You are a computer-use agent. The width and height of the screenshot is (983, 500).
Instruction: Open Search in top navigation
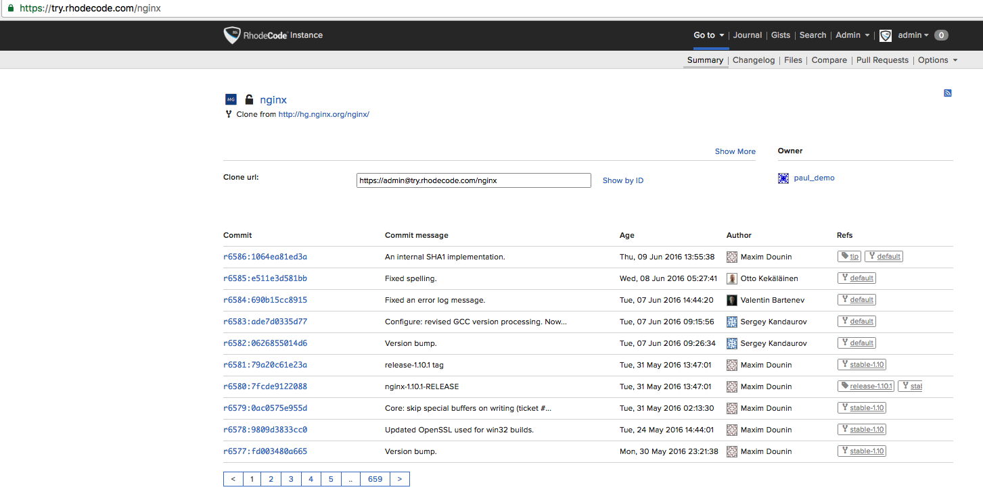(813, 35)
